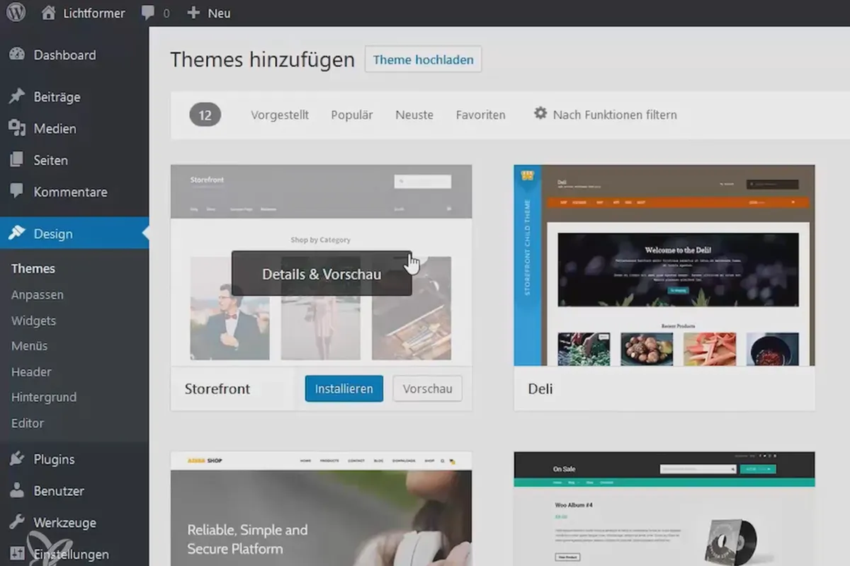This screenshot has height=566, width=850.
Task: Click the gear icon beside Nach Funktionen filtern
Action: [540, 113]
